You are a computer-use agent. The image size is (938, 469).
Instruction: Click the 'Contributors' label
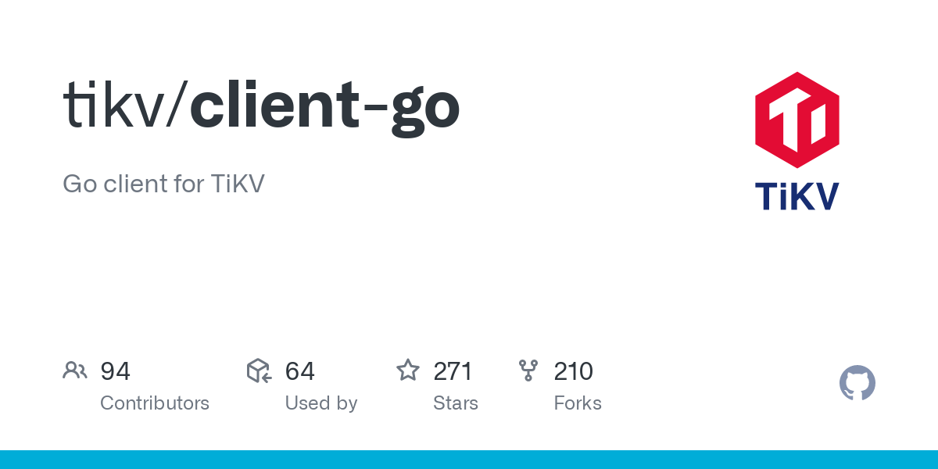155,403
